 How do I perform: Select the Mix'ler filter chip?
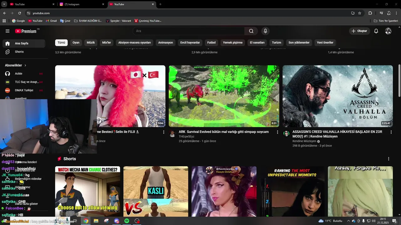[107, 42]
